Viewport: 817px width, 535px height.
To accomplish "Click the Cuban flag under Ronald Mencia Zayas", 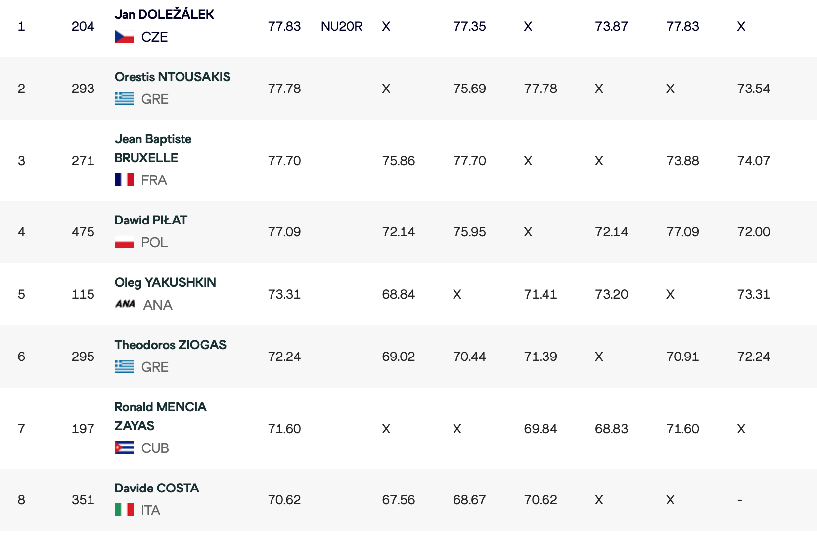I will [124, 447].
